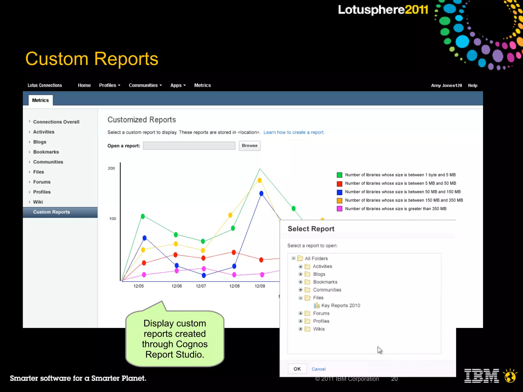Open Communities in the sidebar
This screenshot has height=392, width=523.
pos(48,162)
